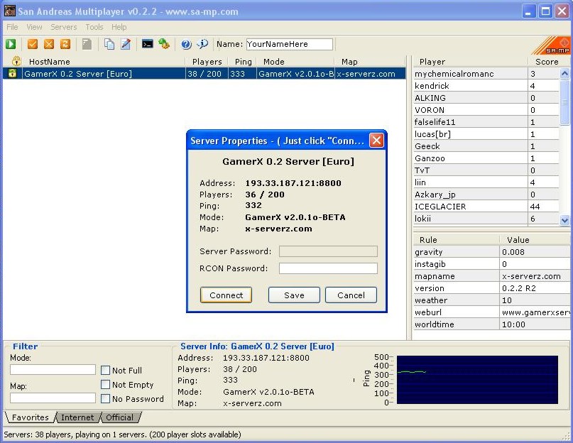573x443 pixels.
Task: Select player Ganzoo in the player list
Action: pyautogui.click(x=486, y=158)
